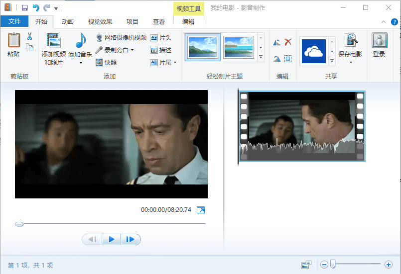Click the 00:00.00/08:20.74 time readout

point(166,210)
